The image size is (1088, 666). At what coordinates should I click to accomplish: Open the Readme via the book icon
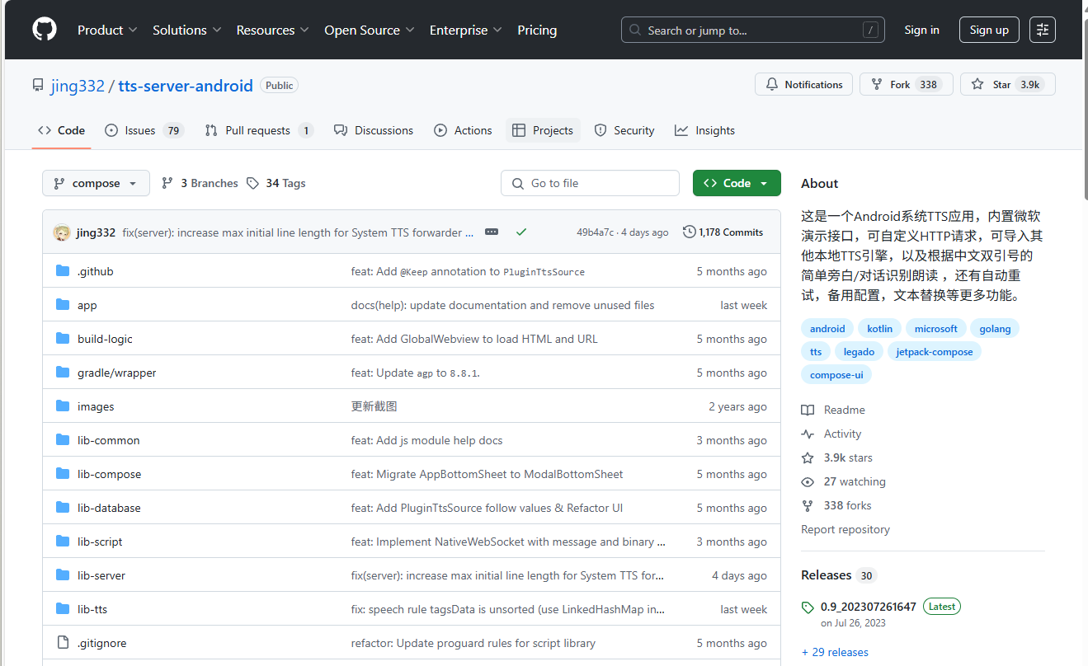pos(807,410)
